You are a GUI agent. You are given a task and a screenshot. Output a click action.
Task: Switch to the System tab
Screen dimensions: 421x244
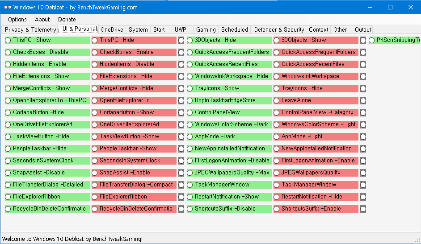[138, 29]
